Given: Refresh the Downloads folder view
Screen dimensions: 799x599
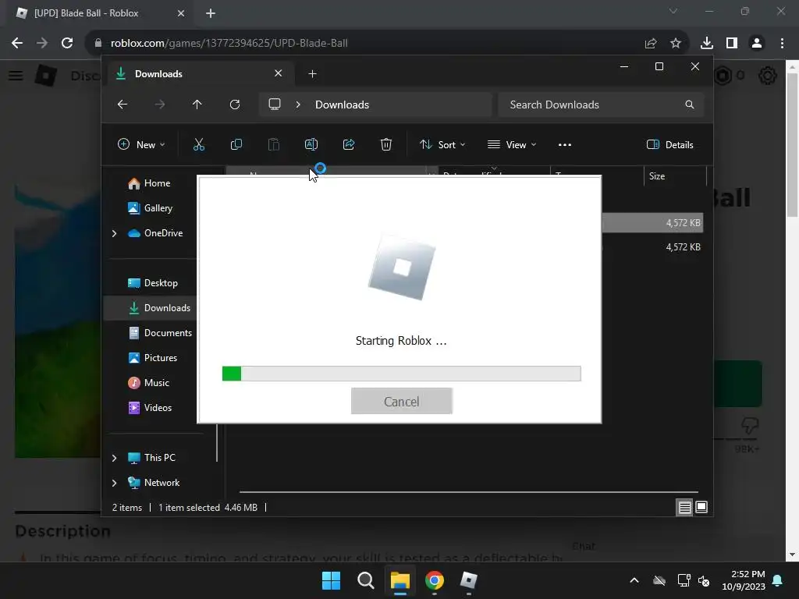Looking at the screenshot, I should tap(235, 105).
